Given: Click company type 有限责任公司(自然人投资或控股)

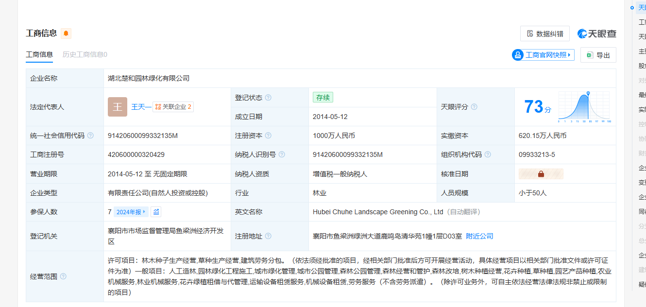Looking at the screenshot, I should [158, 193].
